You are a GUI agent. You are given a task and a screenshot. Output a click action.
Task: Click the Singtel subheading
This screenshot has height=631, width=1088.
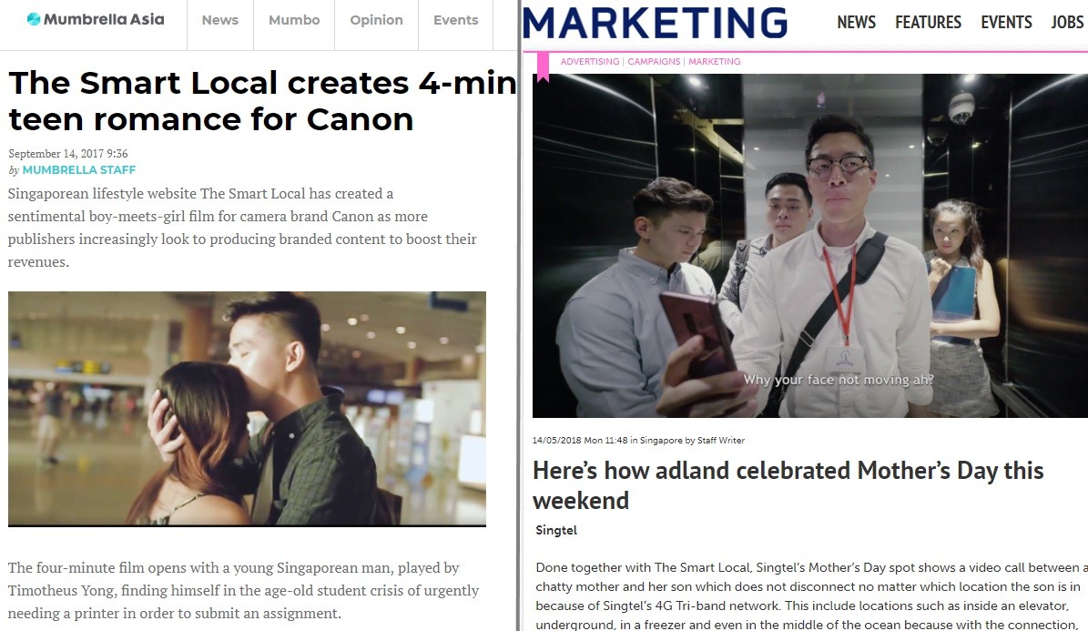coord(556,530)
